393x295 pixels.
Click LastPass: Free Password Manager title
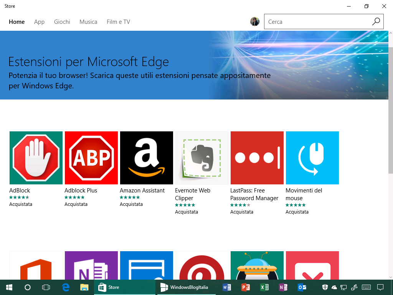(x=254, y=194)
